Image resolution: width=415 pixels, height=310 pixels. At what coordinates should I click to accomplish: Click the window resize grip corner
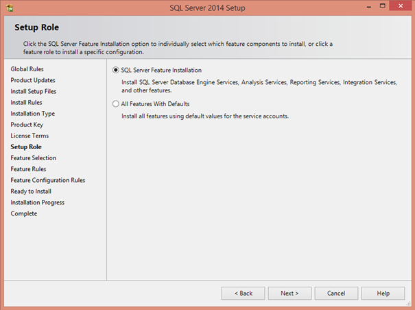(409, 304)
